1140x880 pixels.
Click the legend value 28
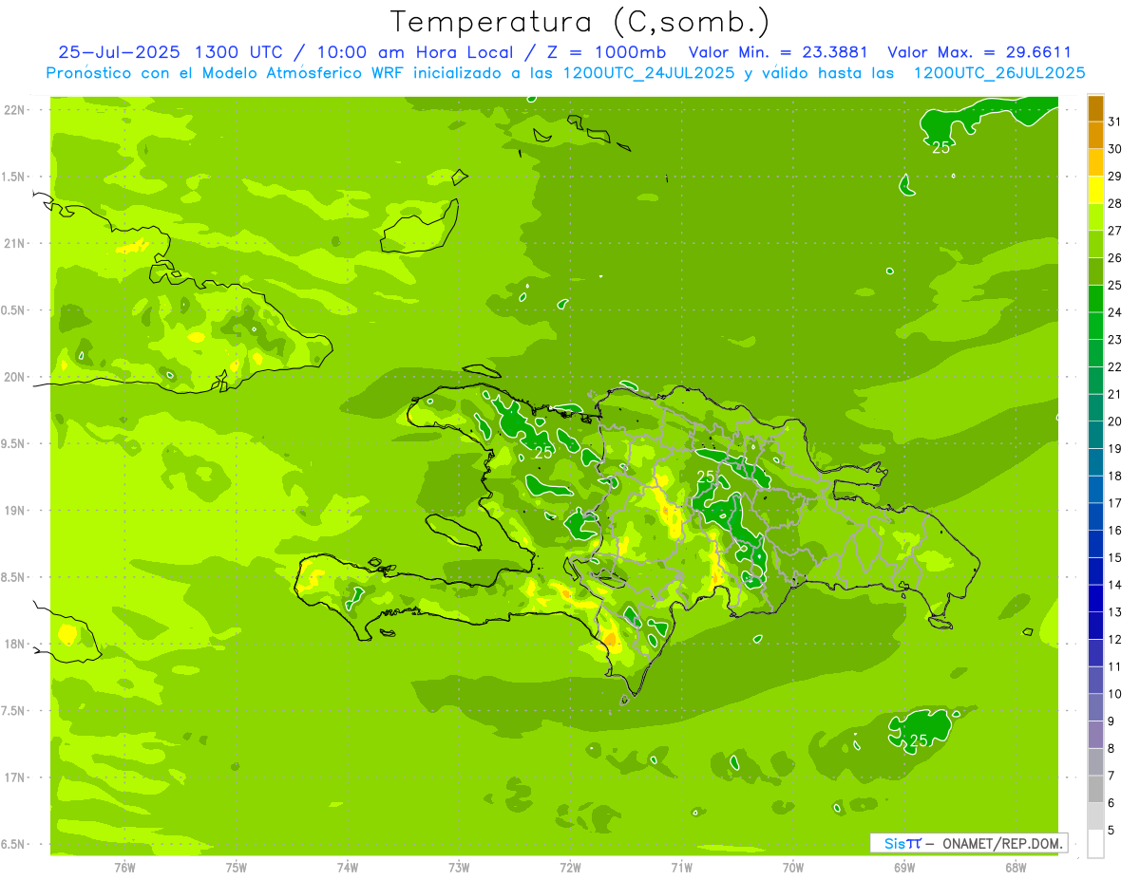(1115, 203)
